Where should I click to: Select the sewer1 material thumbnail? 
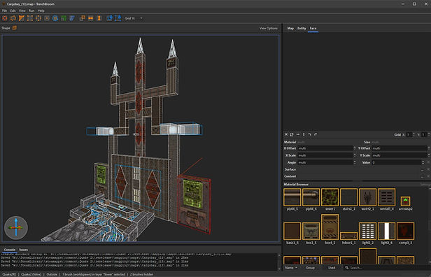pos(330,197)
